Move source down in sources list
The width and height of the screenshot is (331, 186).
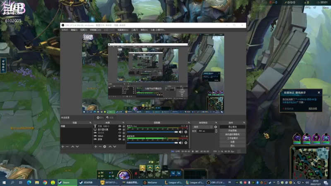115,146
